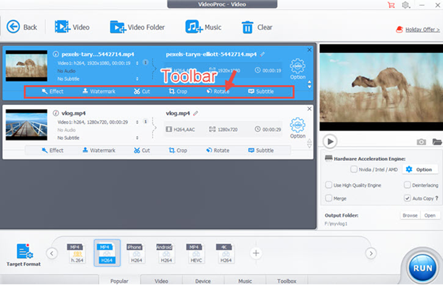This screenshot has width=443, height=285.
Task: Select vlog.mp4 pier thumbnail
Action: coord(26,125)
